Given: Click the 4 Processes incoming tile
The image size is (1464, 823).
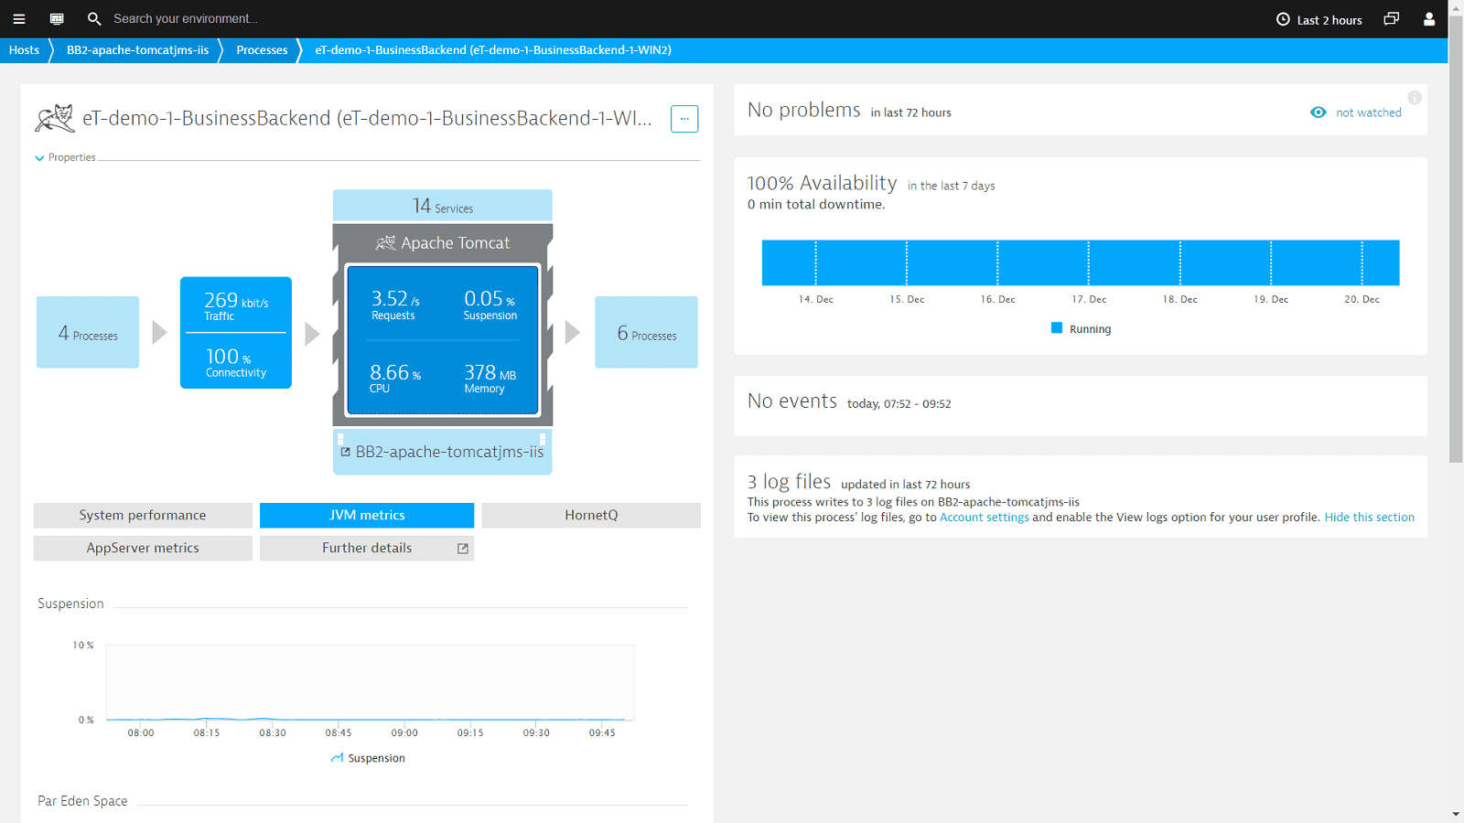Looking at the screenshot, I should pos(88,332).
